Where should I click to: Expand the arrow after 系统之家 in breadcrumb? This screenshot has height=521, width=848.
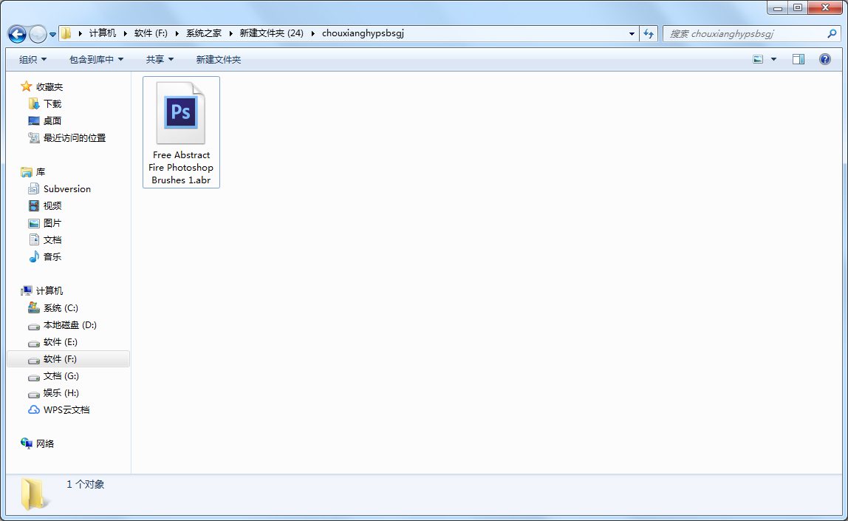[230, 33]
